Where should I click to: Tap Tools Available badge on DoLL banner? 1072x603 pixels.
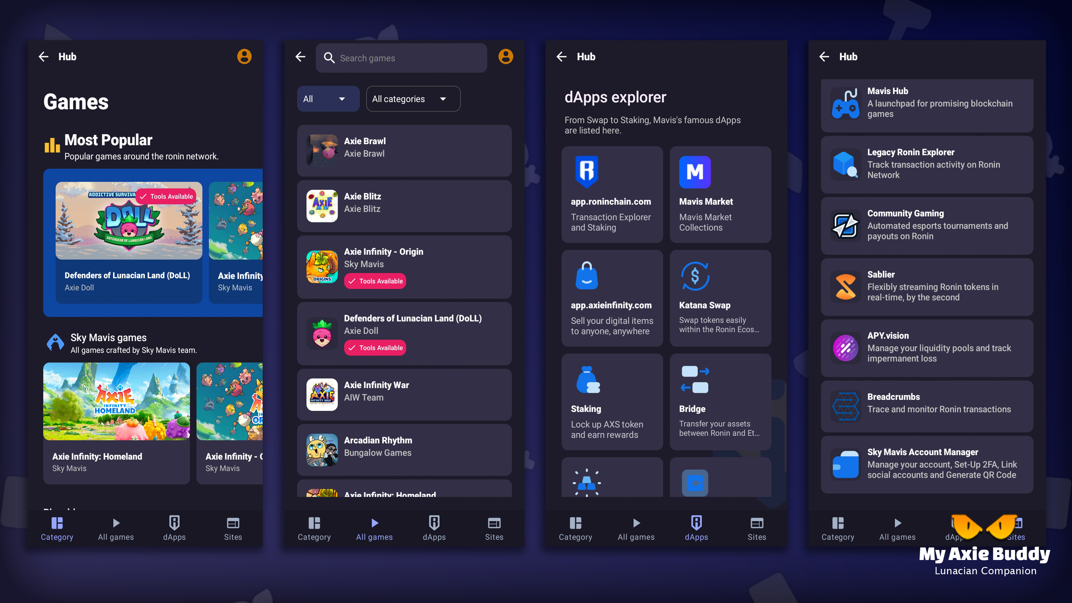(x=166, y=197)
